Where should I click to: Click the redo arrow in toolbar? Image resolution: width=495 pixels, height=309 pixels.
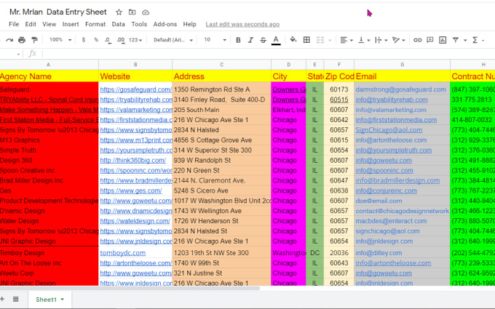(x=9, y=40)
